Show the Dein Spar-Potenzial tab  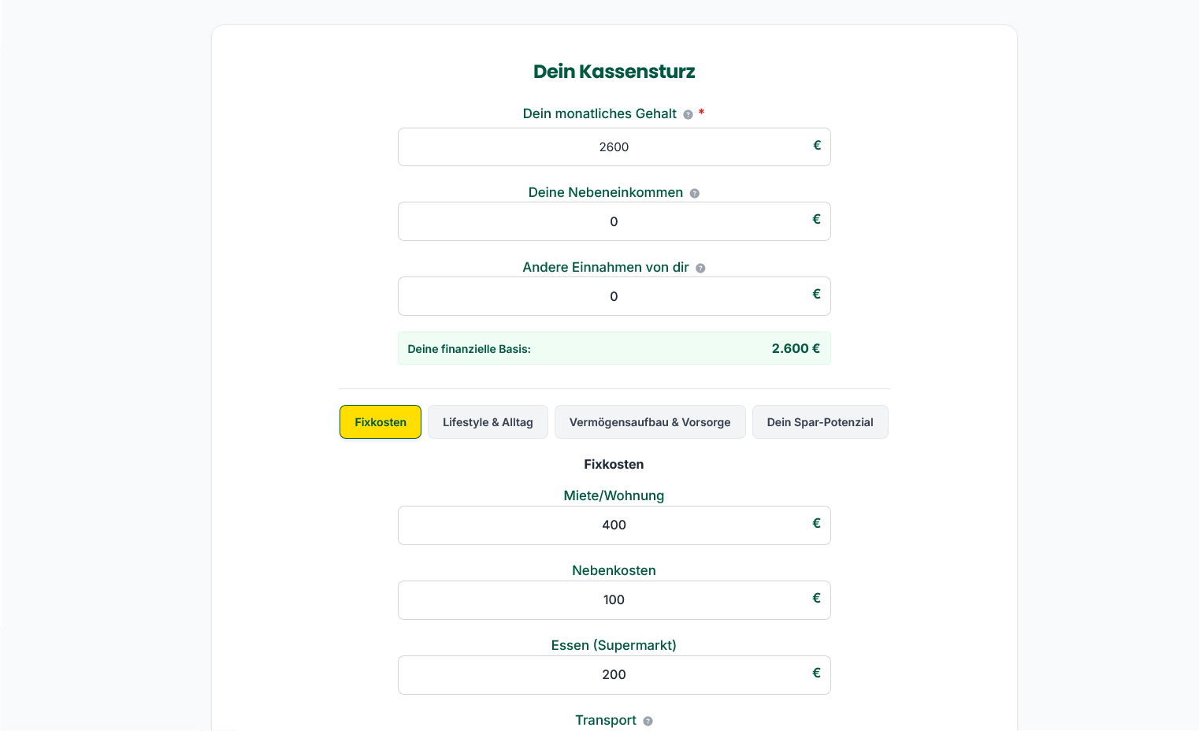coord(820,422)
